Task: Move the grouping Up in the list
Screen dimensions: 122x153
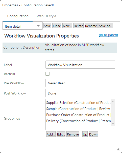Action: pyautogui.click(x=85, y=134)
